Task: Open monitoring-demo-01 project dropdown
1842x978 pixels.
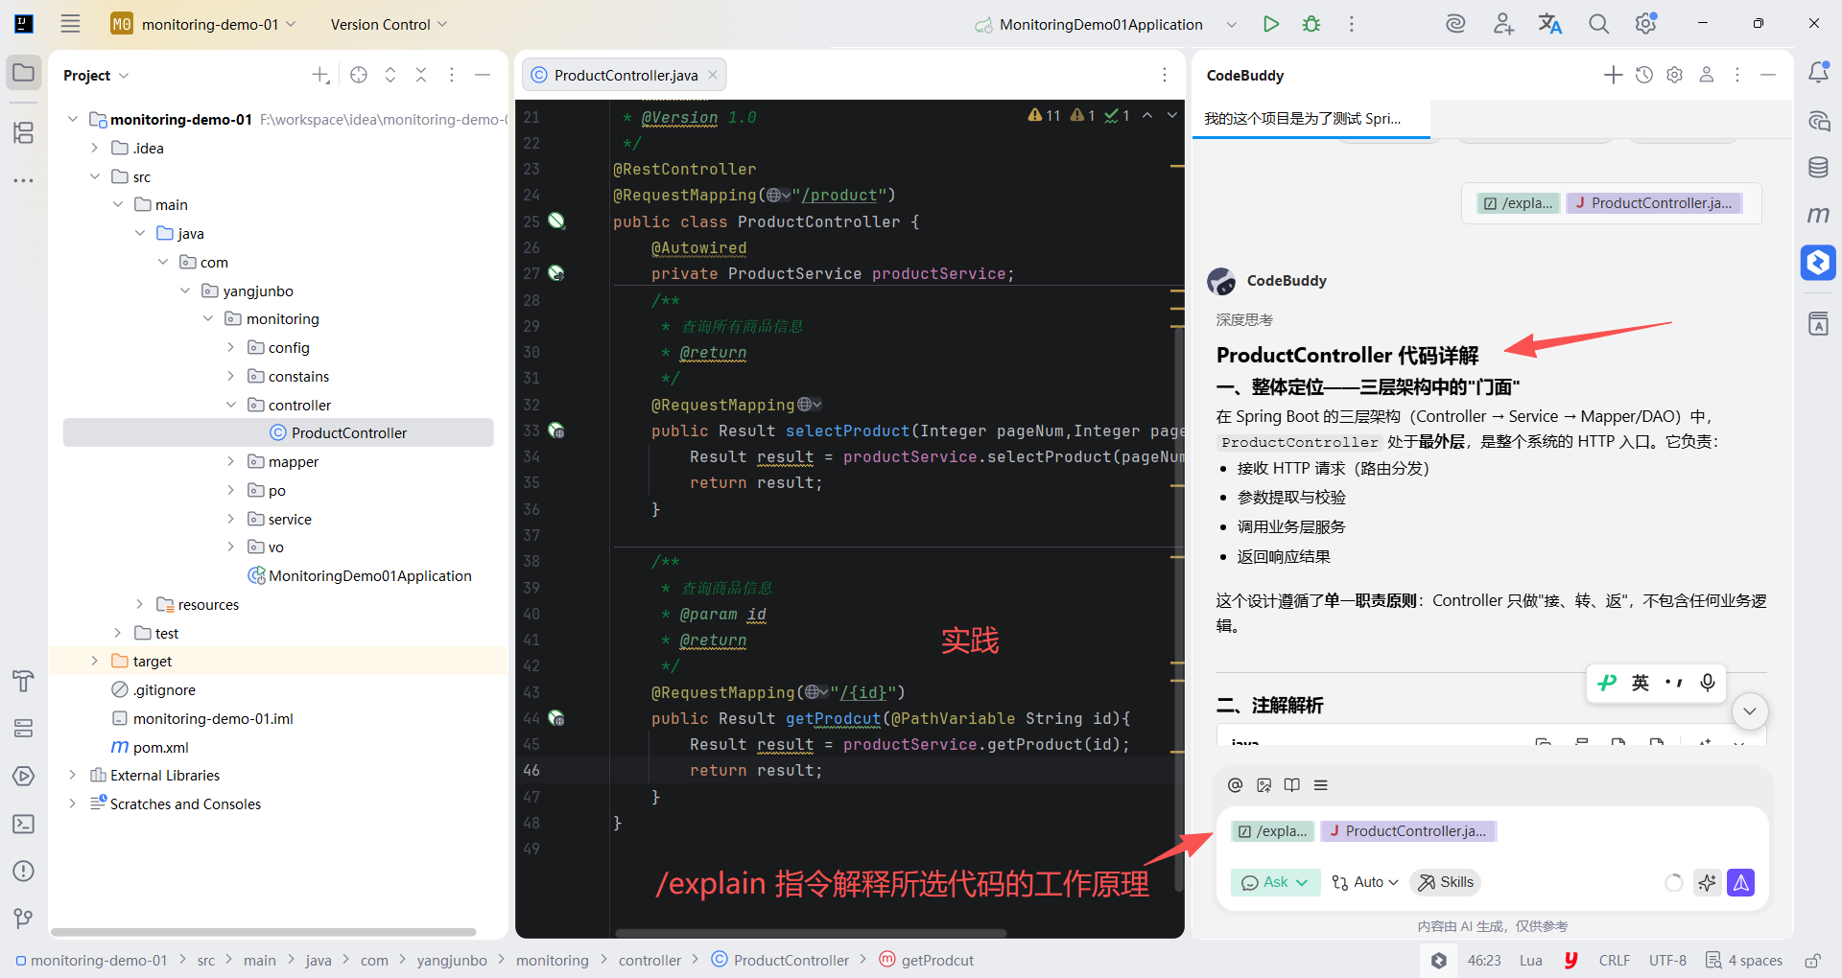Action: tap(203, 24)
